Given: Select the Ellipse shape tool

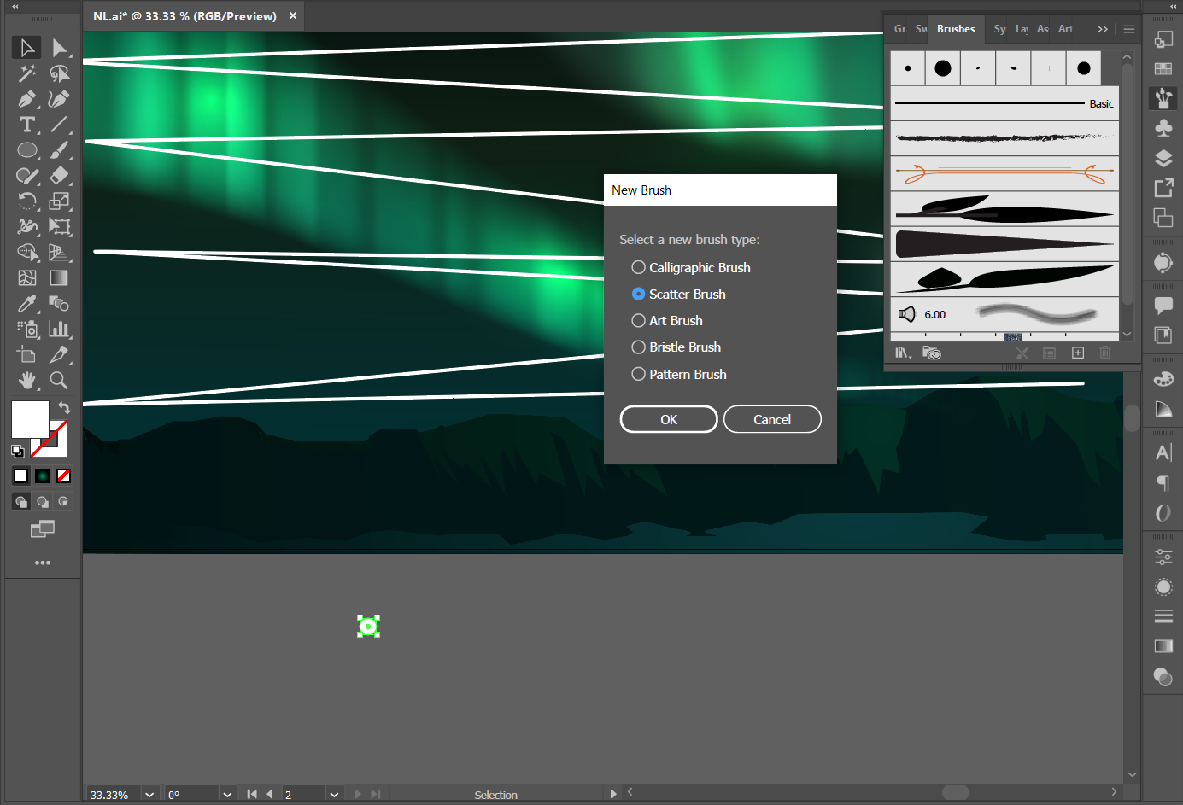Looking at the screenshot, I should 27,150.
